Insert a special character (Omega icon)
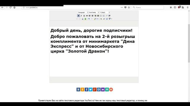190x106 pixels. (x=107, y=19)
